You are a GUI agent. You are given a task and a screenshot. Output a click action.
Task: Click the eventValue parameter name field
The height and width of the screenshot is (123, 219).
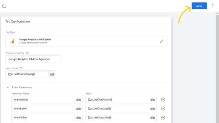pyautogui.click(x=43, y=118)
